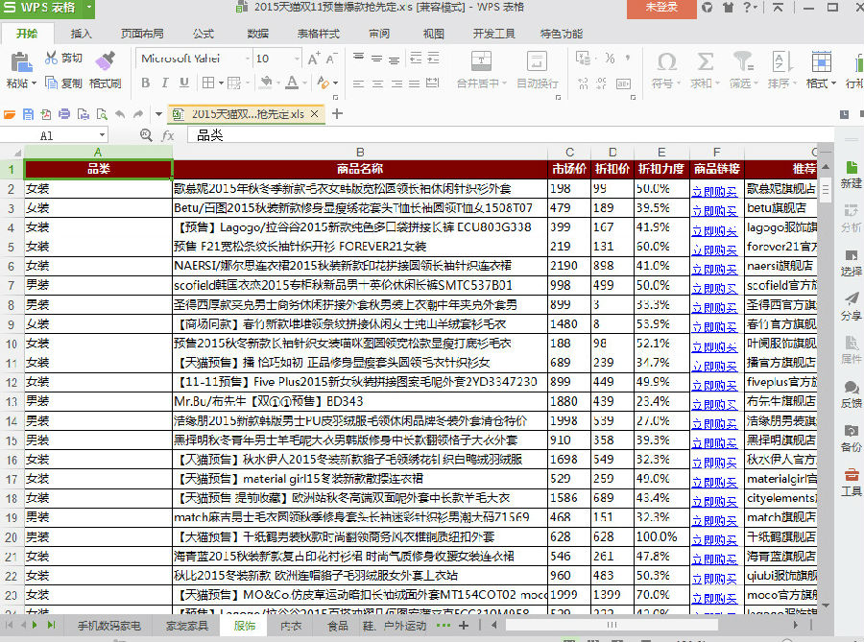
Task: Click the Sort (排序) button
Action: tap(781, 70)
